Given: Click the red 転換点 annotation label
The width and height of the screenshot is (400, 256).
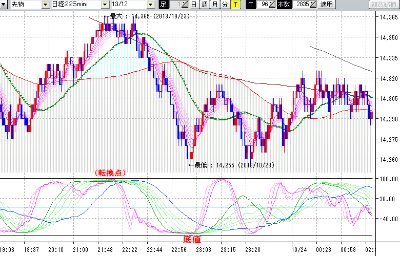Looking at the screenshot, I should [x=110, y=173].
